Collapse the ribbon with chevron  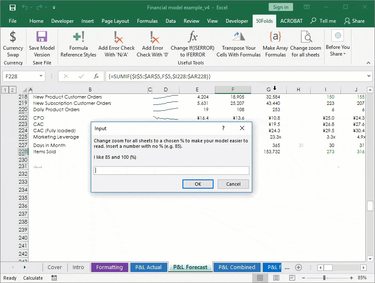(x=369, y=63)
